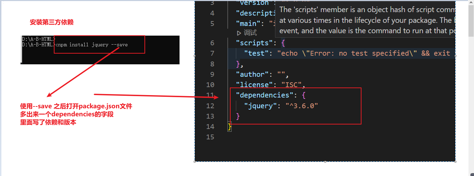
Task: Click the "^3.6.0" version value
Action: (302, 106)
